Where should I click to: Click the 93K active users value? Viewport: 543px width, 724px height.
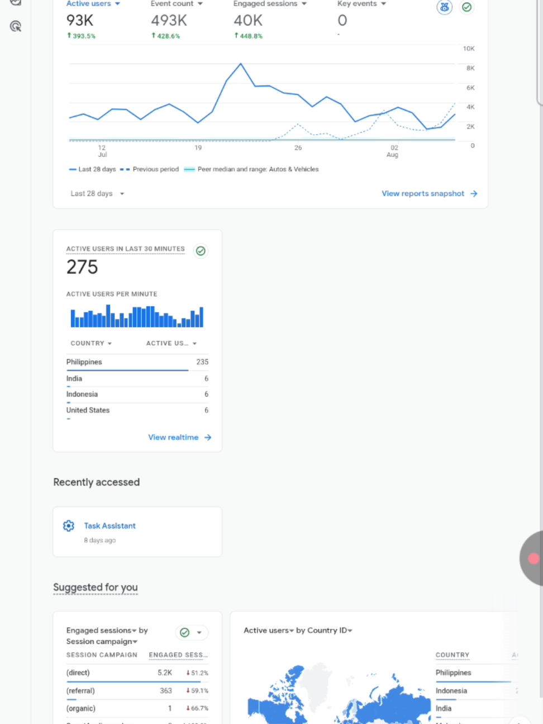pos(80,21)
